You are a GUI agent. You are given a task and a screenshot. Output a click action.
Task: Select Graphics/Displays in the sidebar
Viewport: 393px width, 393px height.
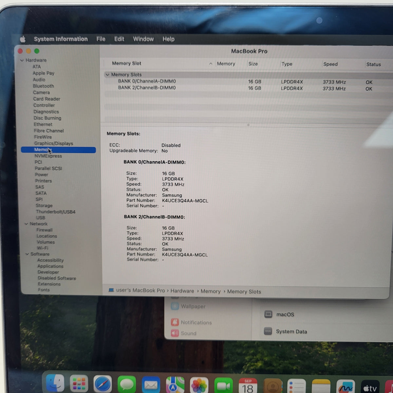(54, 143)
